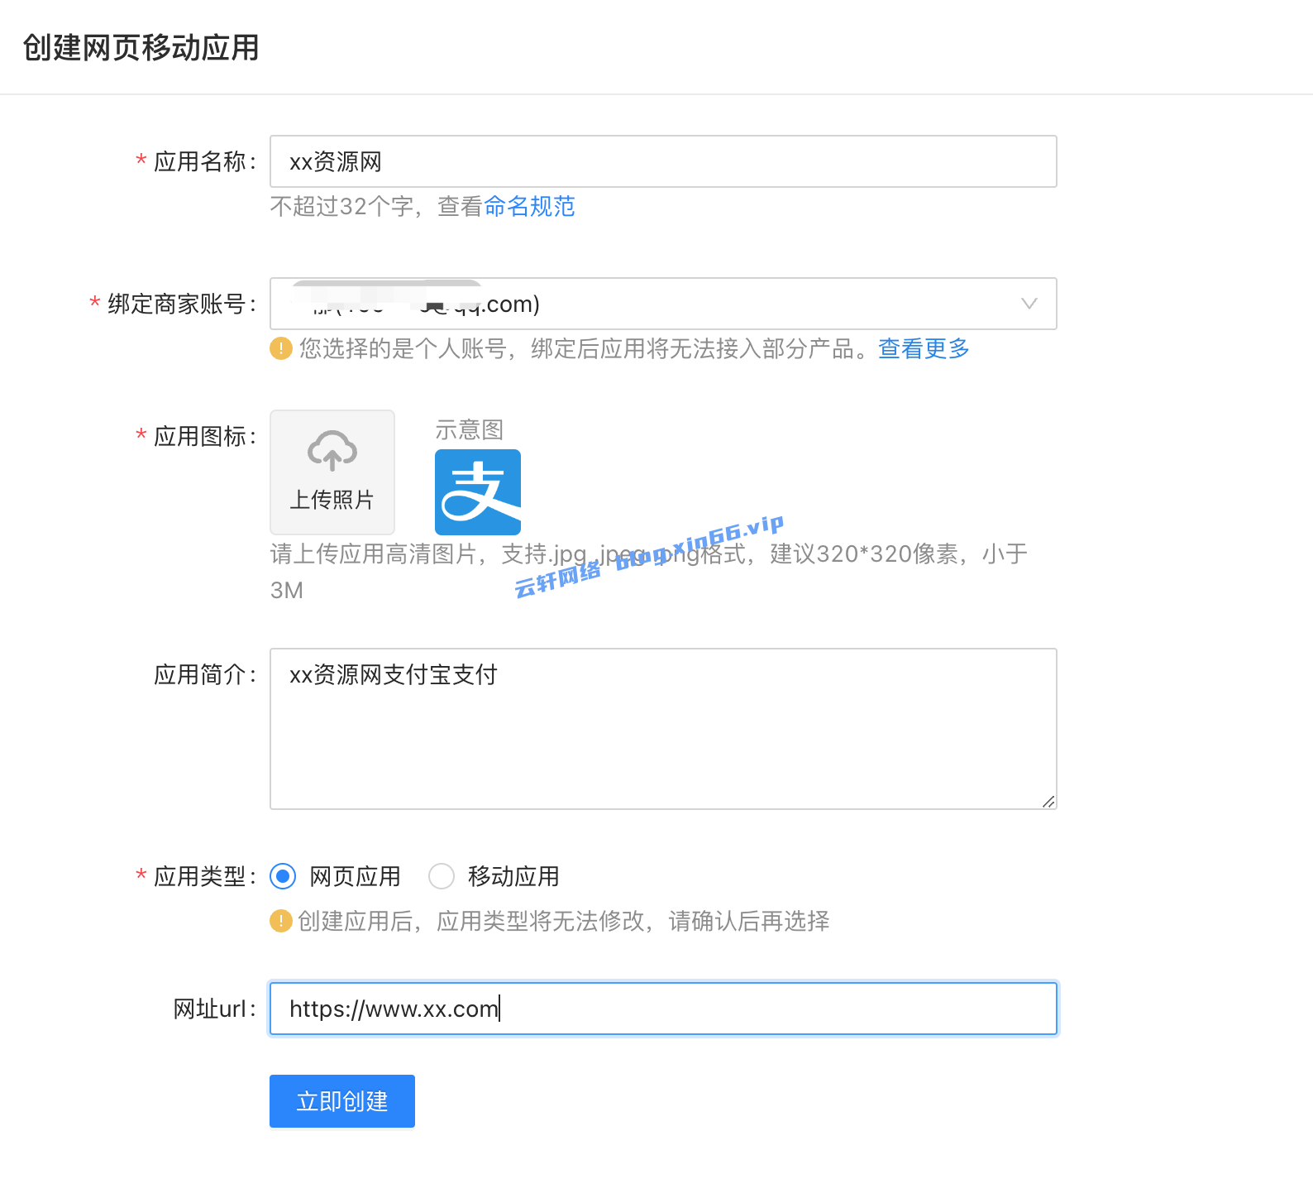This screenshot has height=1198, width=1313.
Task: Click the 应用类型 field label
Action: tap(205, 876)
